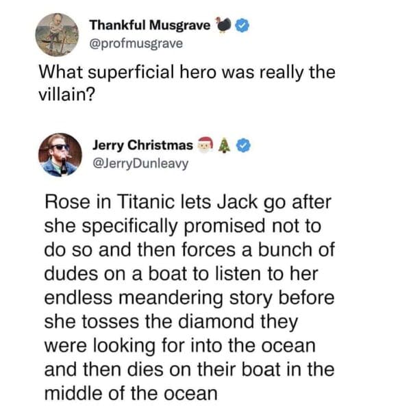
Task: Click Jerry Christmas's profile picture
Action: (x=60, y=154)
